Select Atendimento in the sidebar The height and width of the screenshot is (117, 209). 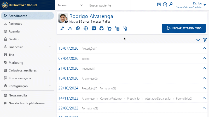(27, 16)
